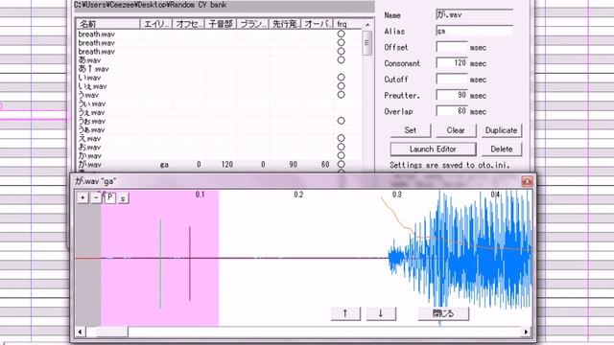Click into the Preutter. field showing 90
Viewport: 614px width, 345px height.
click(x=452, y=95)
